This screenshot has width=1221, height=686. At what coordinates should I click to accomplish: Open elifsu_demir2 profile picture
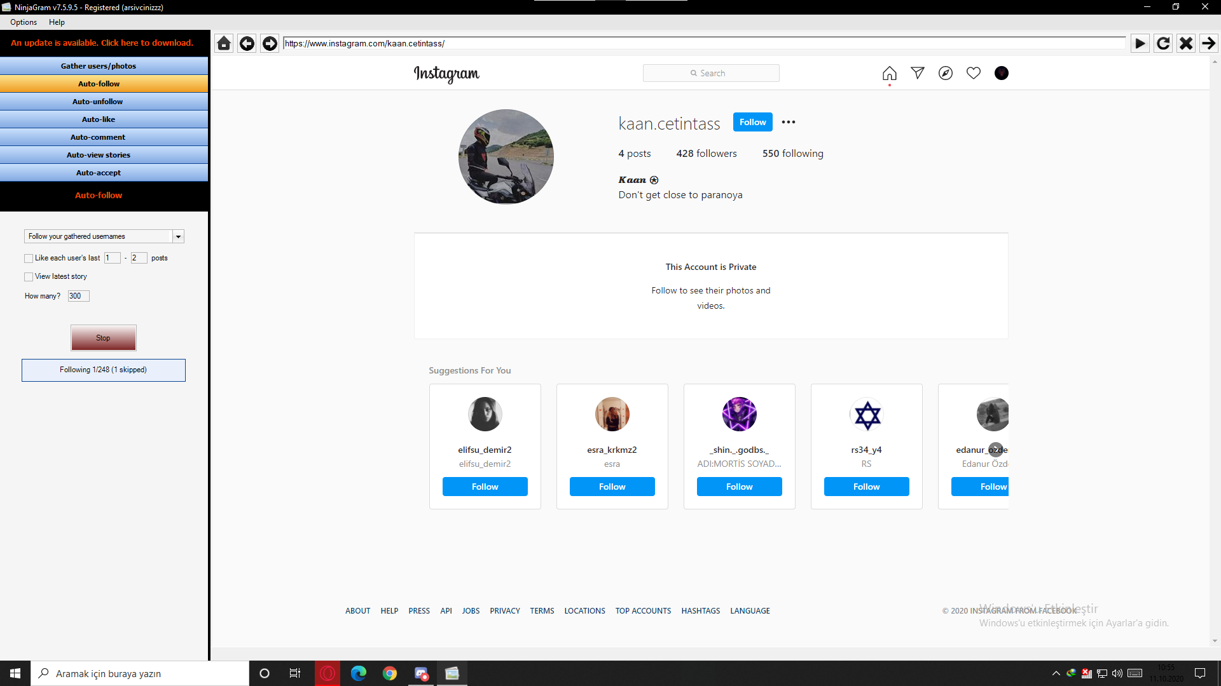point(485,414)
